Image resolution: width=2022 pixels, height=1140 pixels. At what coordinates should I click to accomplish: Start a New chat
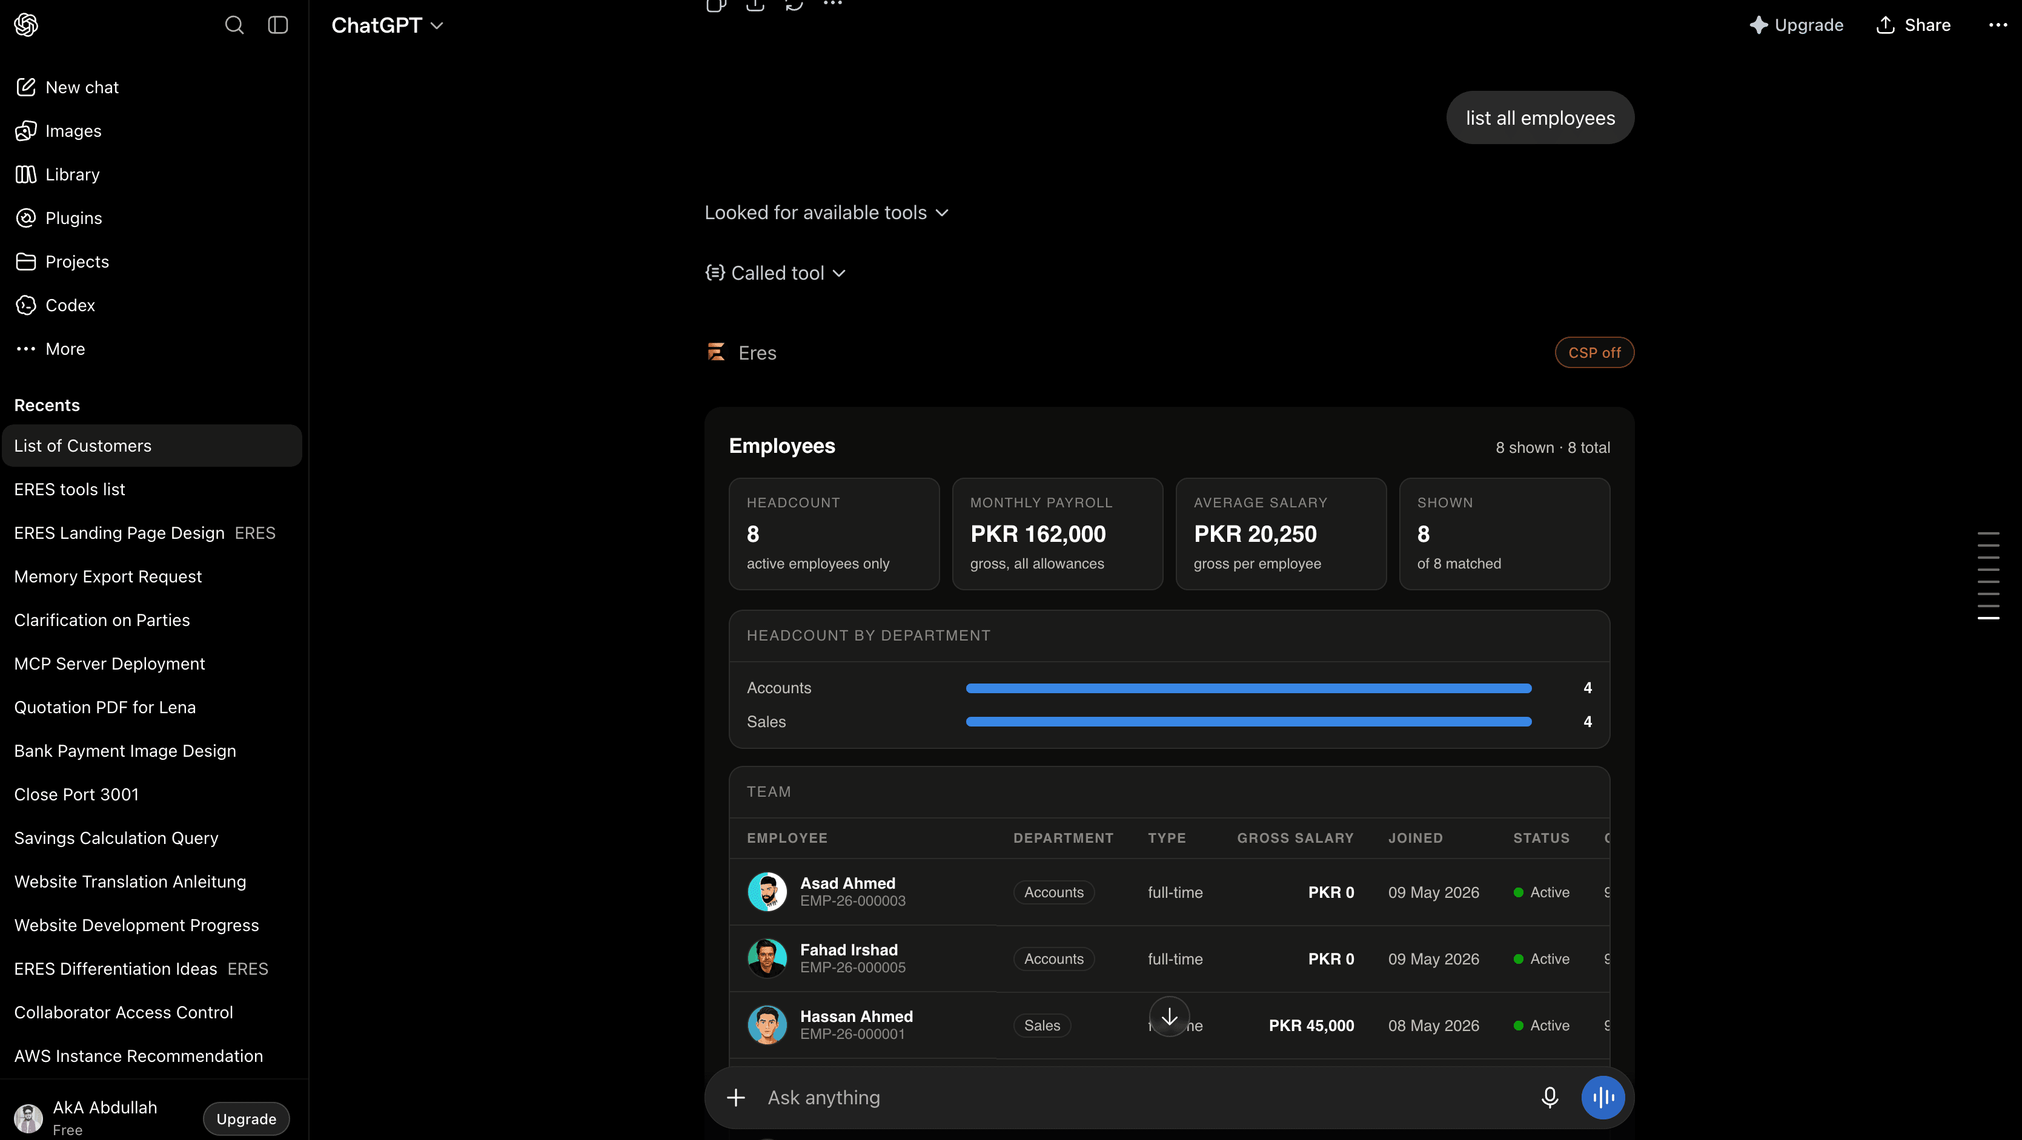(x=152, y=87)
